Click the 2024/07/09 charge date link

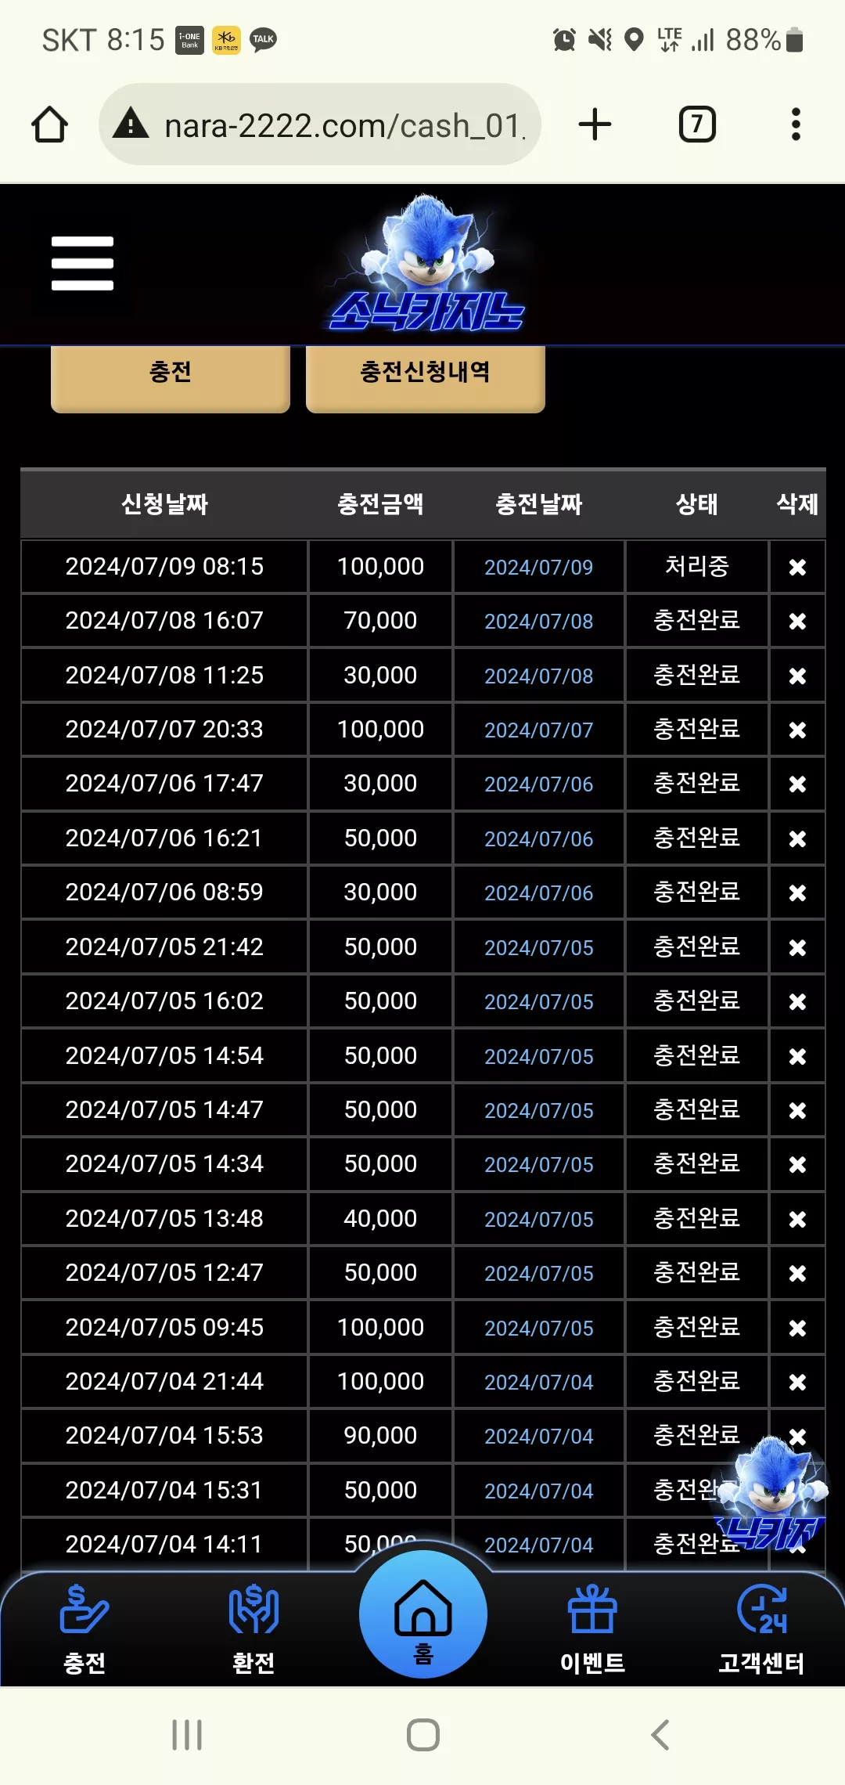538,567
